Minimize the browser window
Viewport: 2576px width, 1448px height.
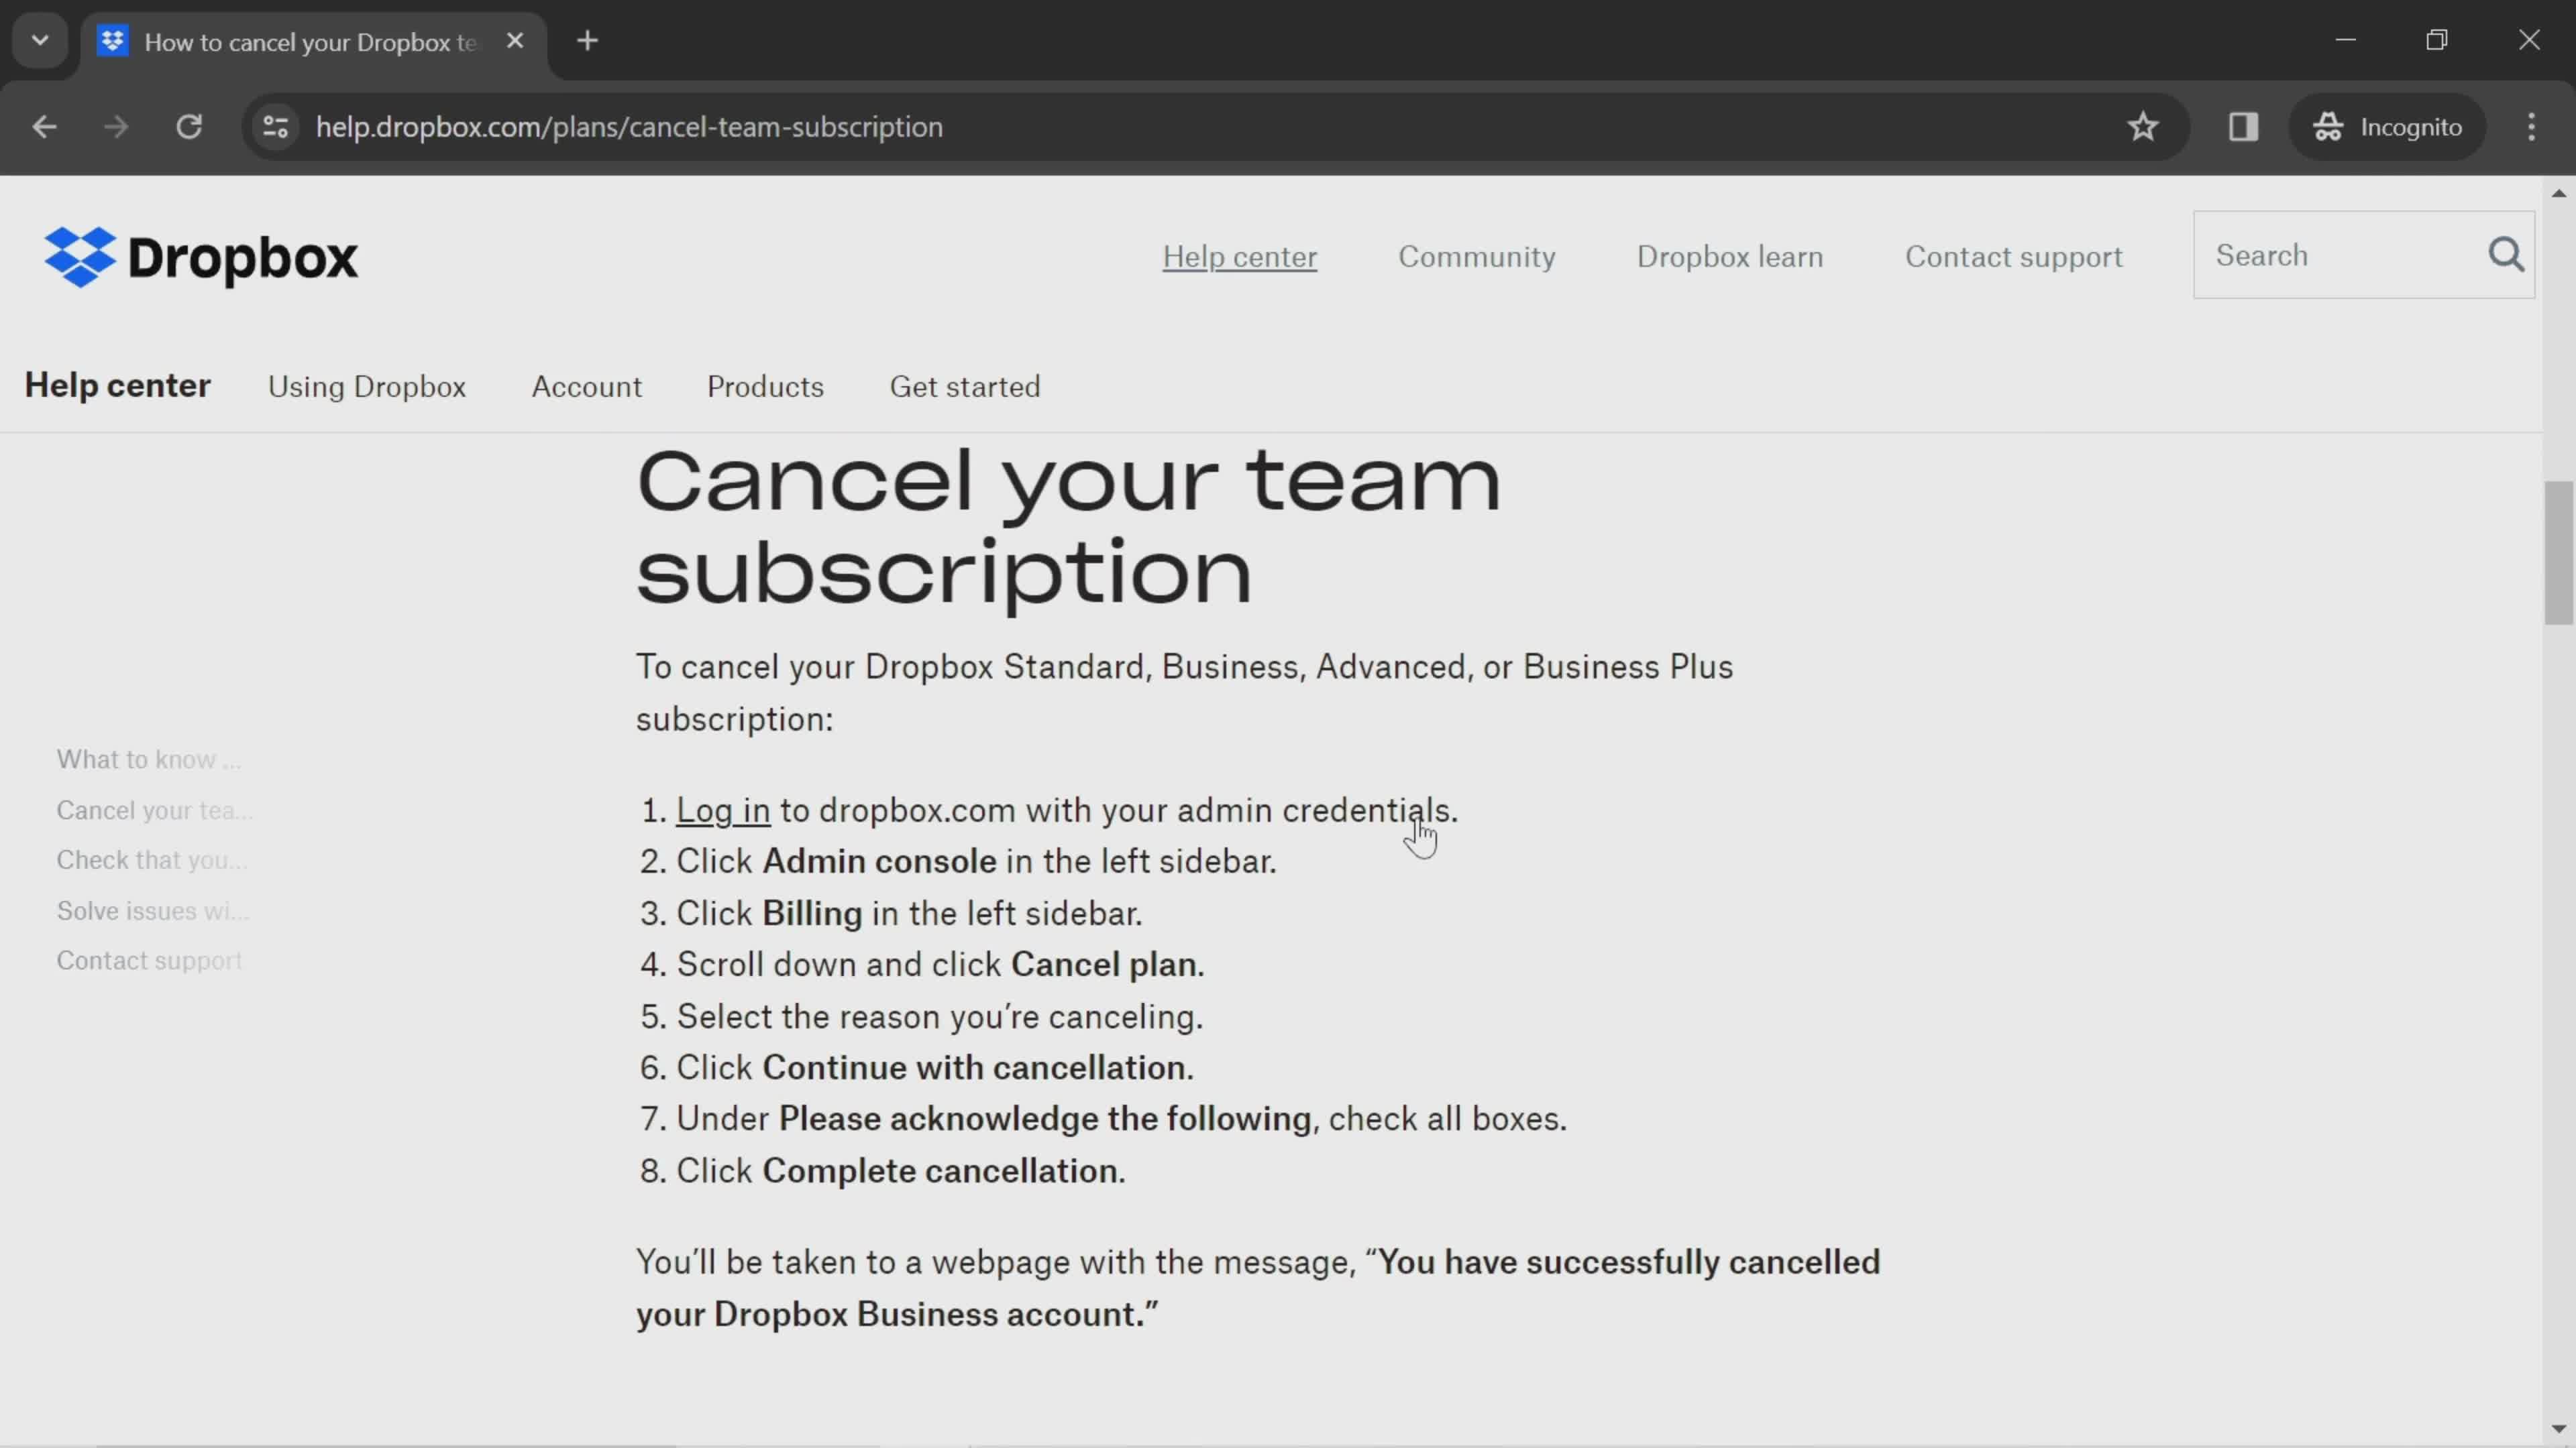coord(2346,40)
